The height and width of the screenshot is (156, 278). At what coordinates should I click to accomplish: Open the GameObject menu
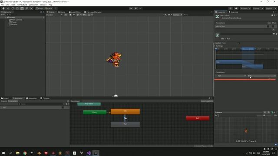click(22, 5)
